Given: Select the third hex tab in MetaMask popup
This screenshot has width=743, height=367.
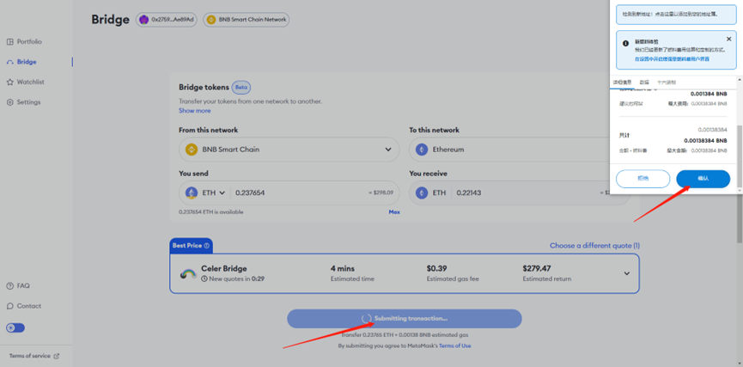Looking at the screenshot, I should 667,82.
